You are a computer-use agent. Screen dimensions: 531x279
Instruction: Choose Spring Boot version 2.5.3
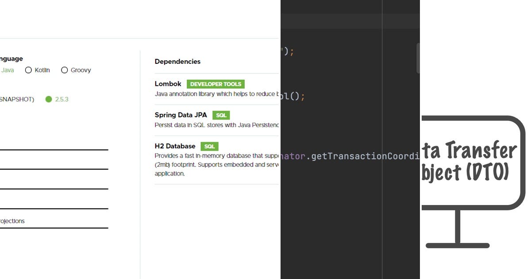click(x=60, y=99)
